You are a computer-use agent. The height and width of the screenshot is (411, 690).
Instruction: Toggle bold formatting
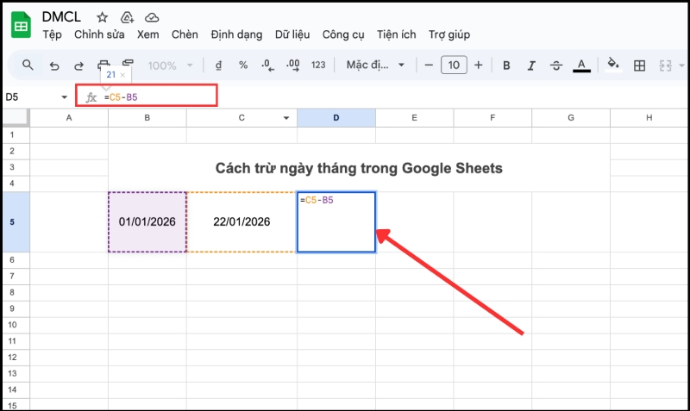(x=506, y=65)
